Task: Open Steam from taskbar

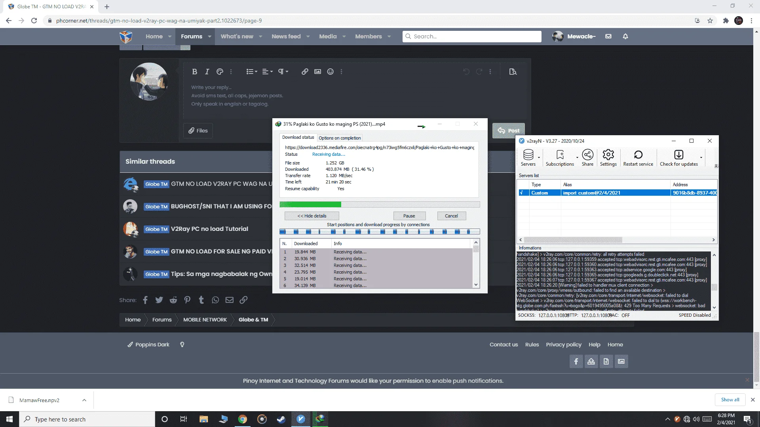Action: [x=281, y=419]
